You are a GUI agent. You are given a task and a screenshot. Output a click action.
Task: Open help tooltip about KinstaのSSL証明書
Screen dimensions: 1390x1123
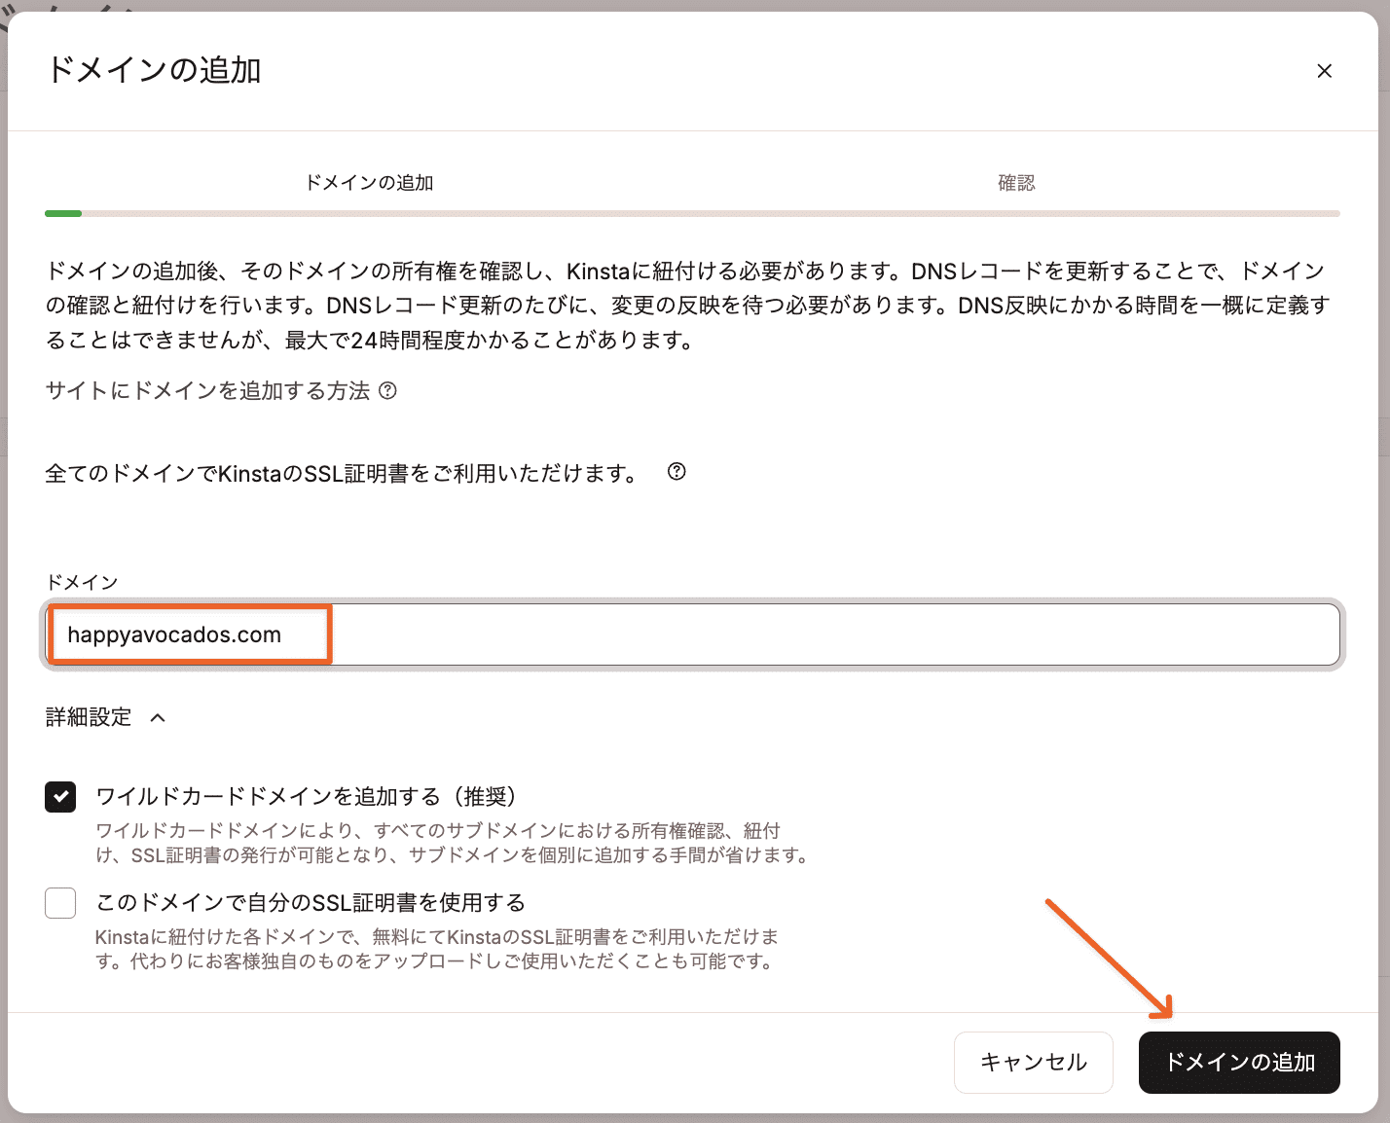click(677, 472)
